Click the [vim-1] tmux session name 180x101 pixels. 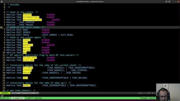click(x=4, y=98)
